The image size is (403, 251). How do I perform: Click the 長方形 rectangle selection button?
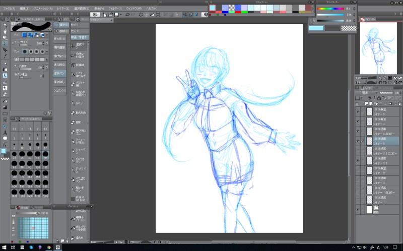(60, 39)
